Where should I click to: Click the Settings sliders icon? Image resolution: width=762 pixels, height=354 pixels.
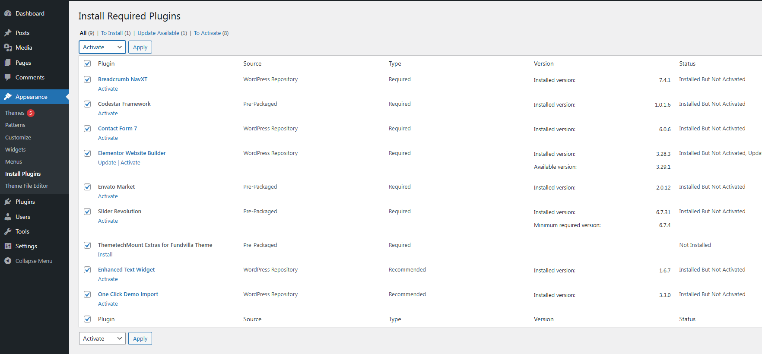pos(8,246)
